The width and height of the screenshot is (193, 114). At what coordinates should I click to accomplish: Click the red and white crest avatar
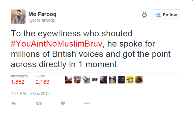coord(77,80)
